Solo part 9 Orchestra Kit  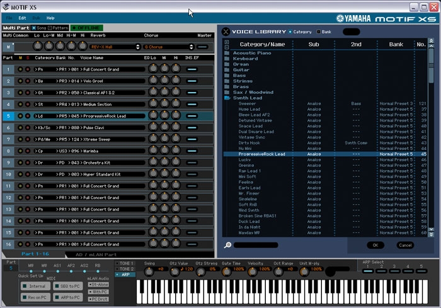(x=28, y=163)
